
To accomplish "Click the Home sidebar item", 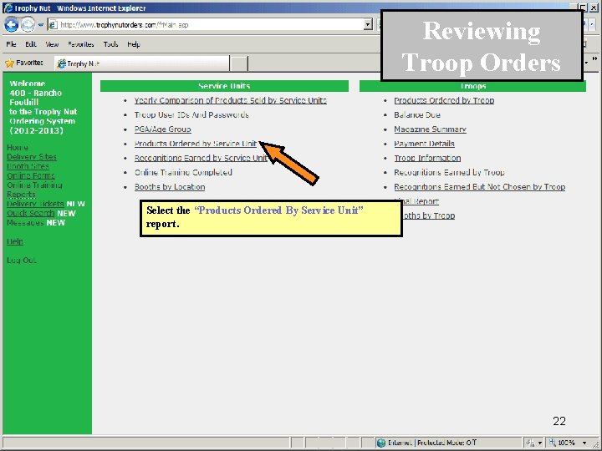I will coord(18,148).
